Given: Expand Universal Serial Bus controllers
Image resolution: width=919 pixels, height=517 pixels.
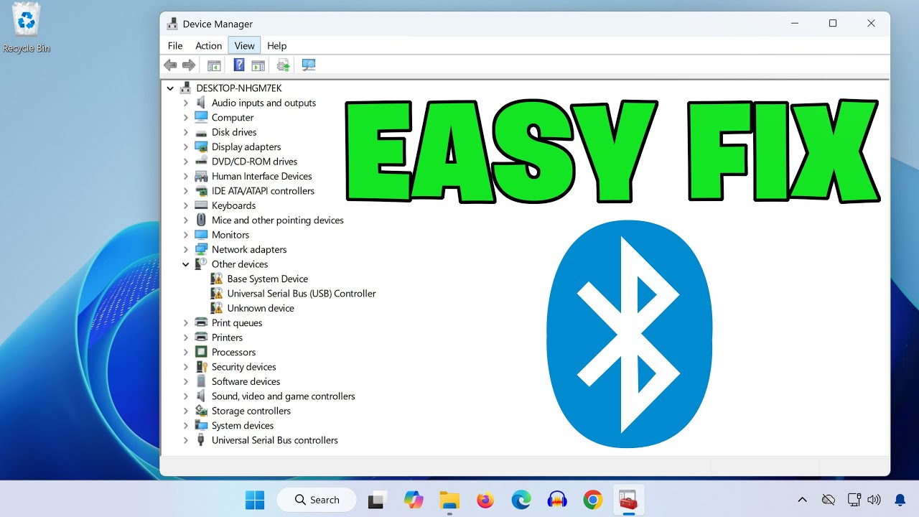Looking at the screenshot, I should [186, 440].
